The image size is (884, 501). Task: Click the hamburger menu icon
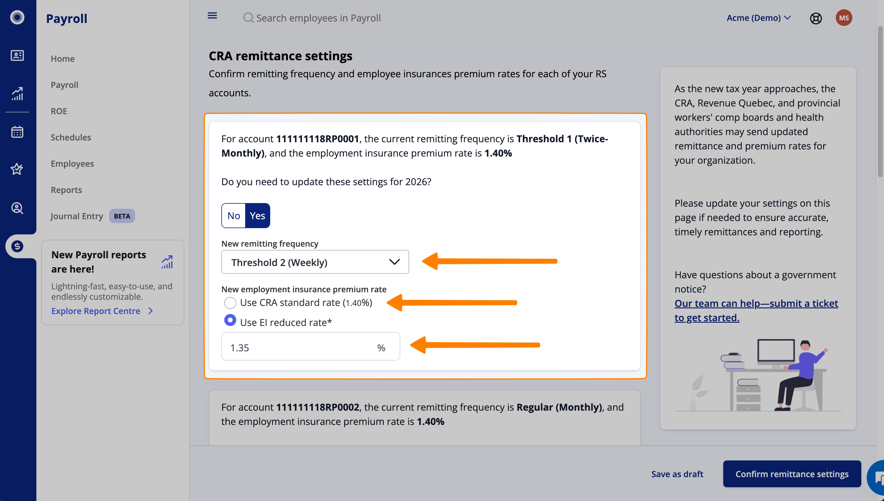pyautogui.click(x=212, y=16)
